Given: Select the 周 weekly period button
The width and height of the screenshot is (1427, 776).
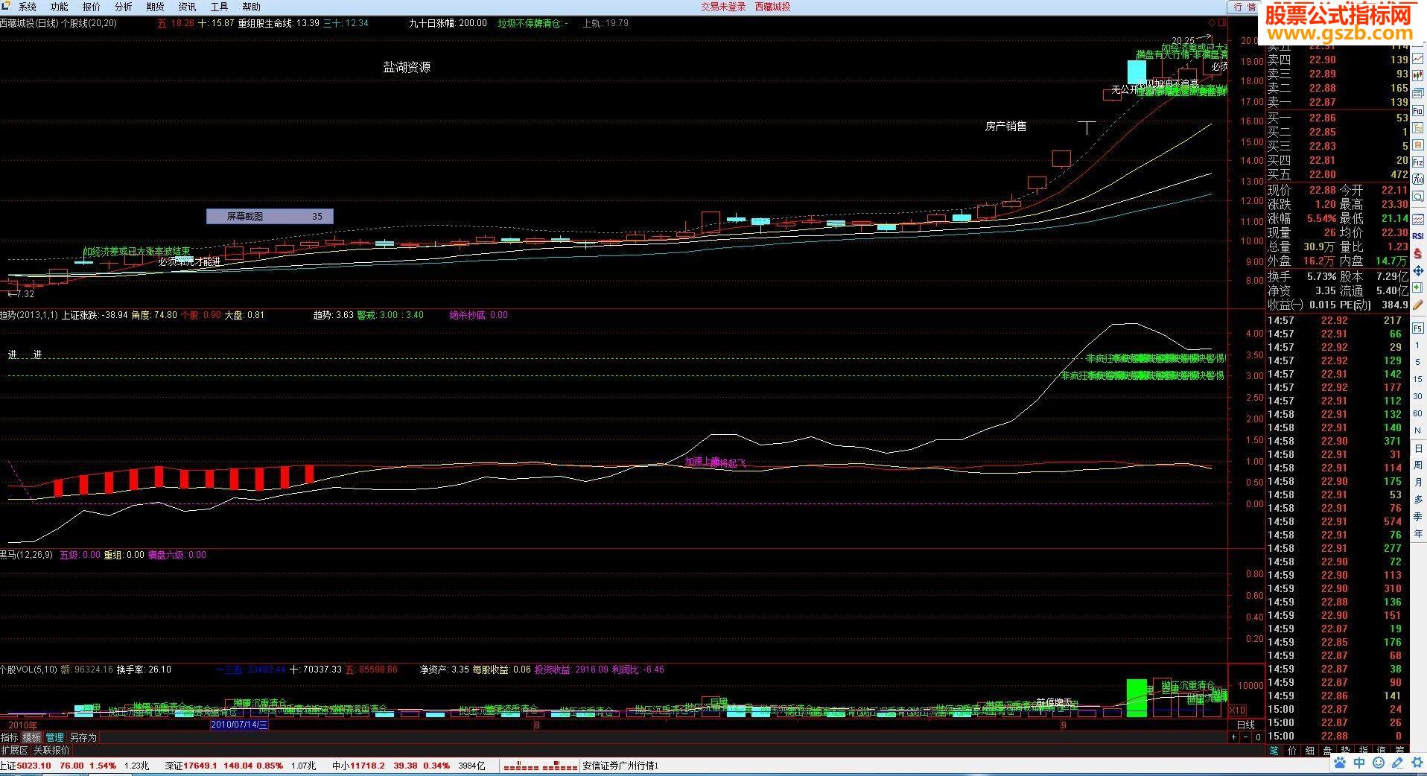Looking at the screenshot, I should tap(1418, 465).
